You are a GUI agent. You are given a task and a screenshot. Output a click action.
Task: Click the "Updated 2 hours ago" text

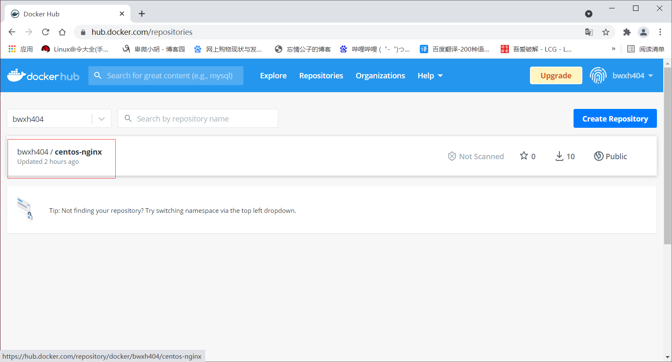click(48, 162)
